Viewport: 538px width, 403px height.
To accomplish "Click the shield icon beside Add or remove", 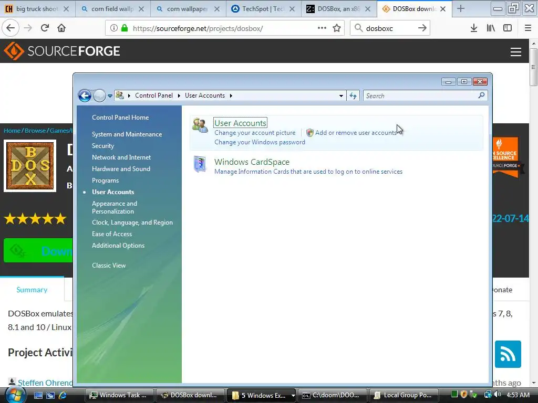I will [x=310, y=133].
